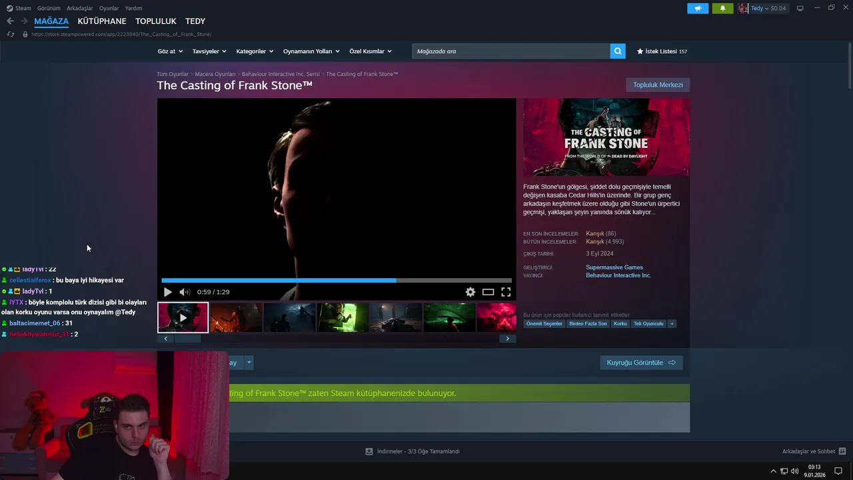Open the Steam menu
Image resolution: width=853 pixels, height=480 pixels.
tap(19, 8)
